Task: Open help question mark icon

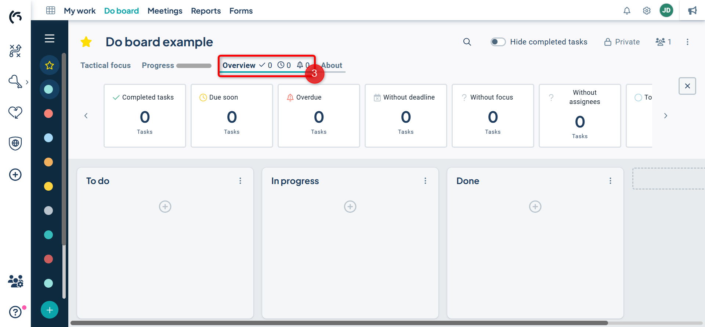Action: point(15,312)
